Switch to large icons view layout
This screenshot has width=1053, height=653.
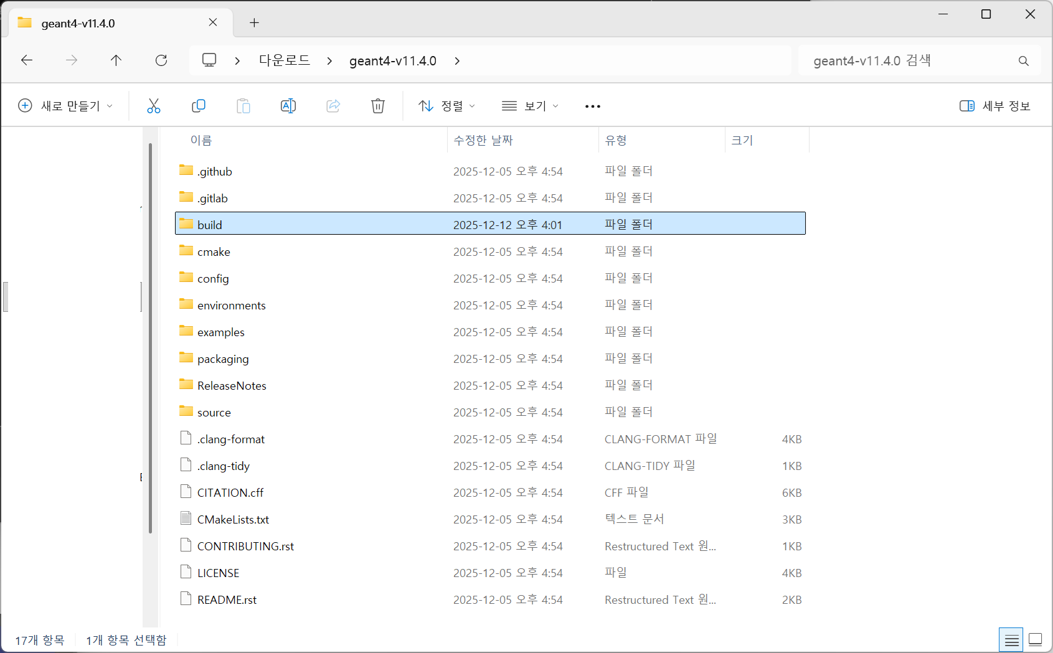[1036, 639]
